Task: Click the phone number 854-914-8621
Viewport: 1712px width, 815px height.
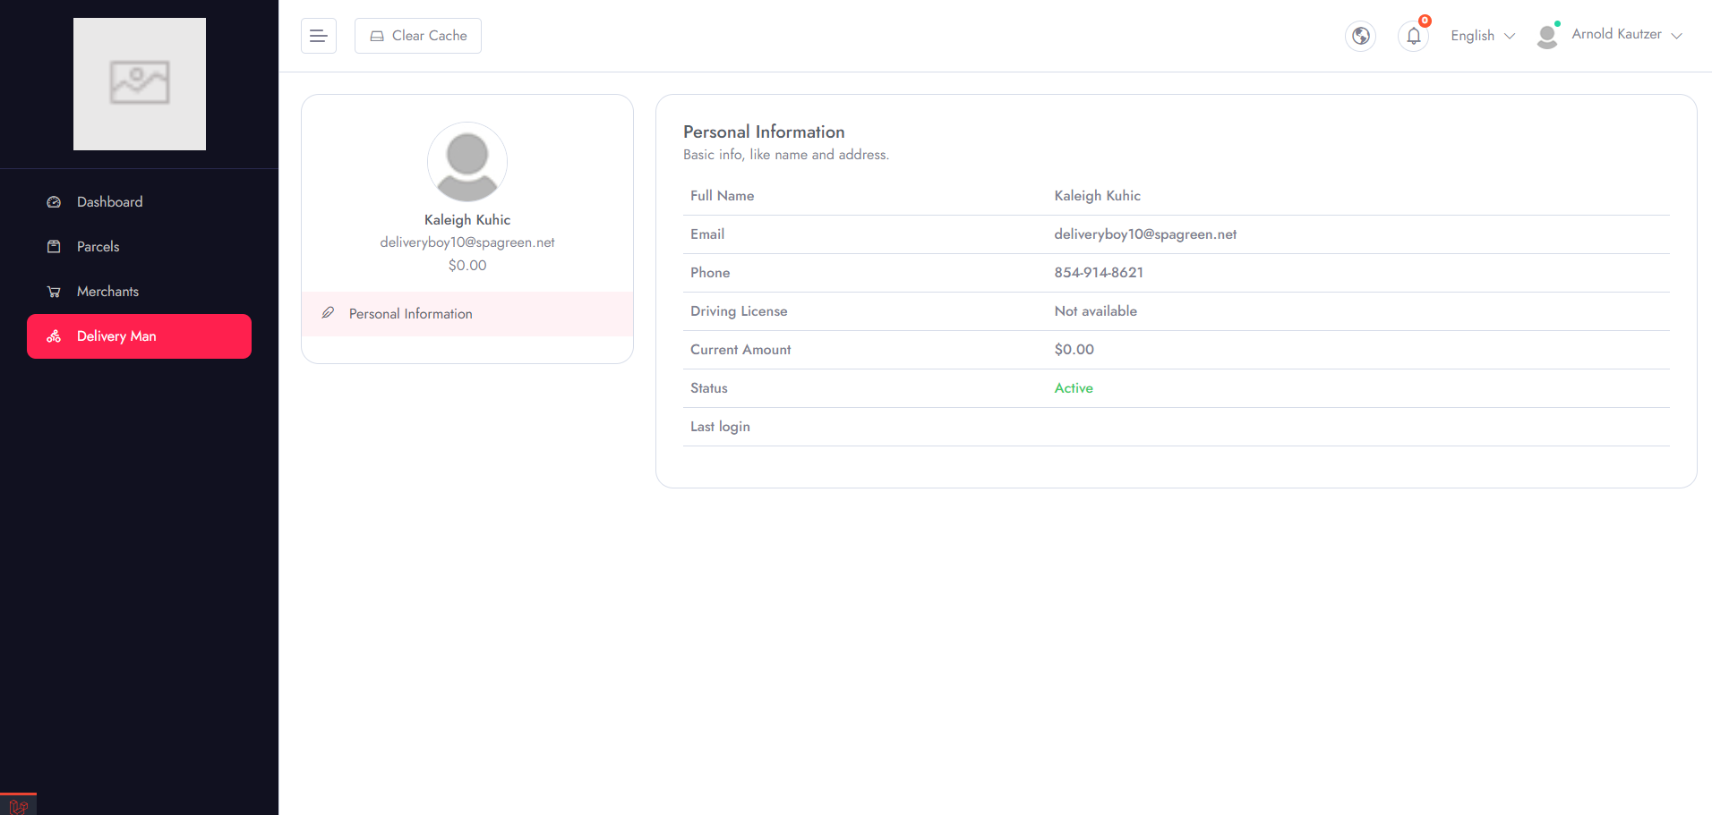Action: pyautogui.click(x=1099, y=273)
